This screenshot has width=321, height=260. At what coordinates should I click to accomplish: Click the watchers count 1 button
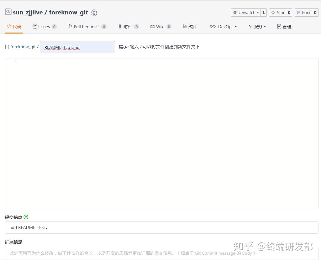coord(263,13)
